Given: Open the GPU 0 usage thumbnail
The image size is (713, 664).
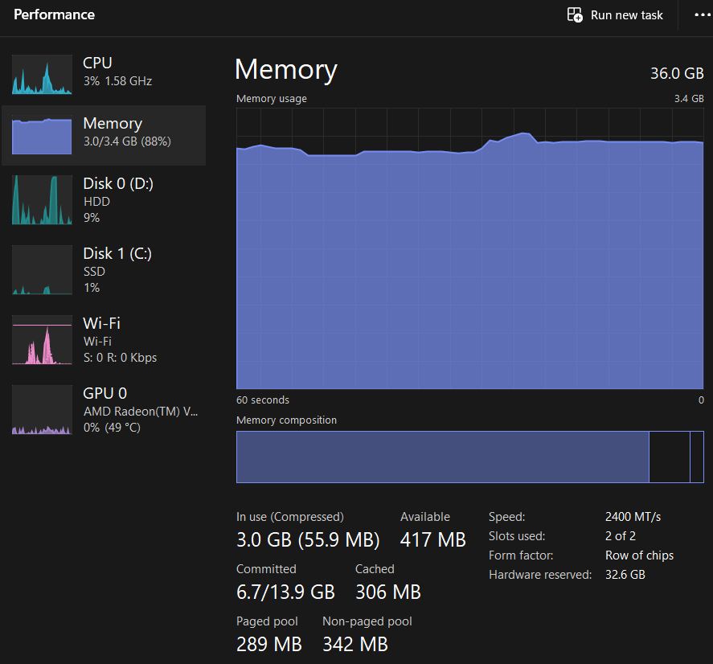Looking at the screenshot, I should [x=42, y=410].
